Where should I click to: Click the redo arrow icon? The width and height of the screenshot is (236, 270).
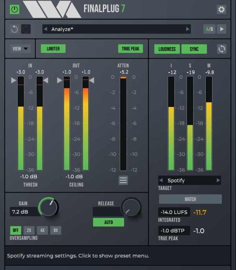point(26,29)
